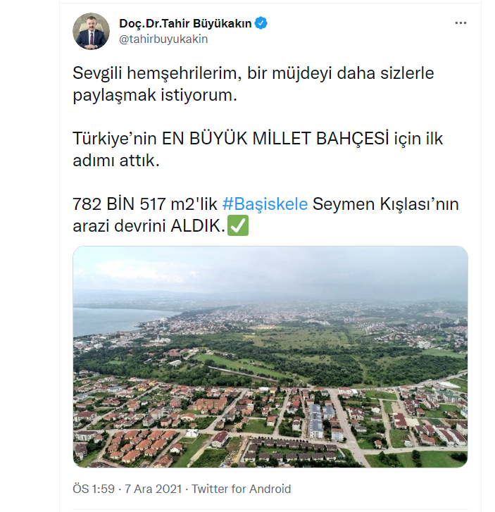Click Tahir Büyükakın's profile avatar
Image resolution: width=495 pixels, height=512 pixels.
point(92,31)
